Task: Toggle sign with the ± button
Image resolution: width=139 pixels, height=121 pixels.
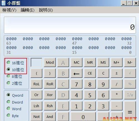Action: click(x=117, y=73)
